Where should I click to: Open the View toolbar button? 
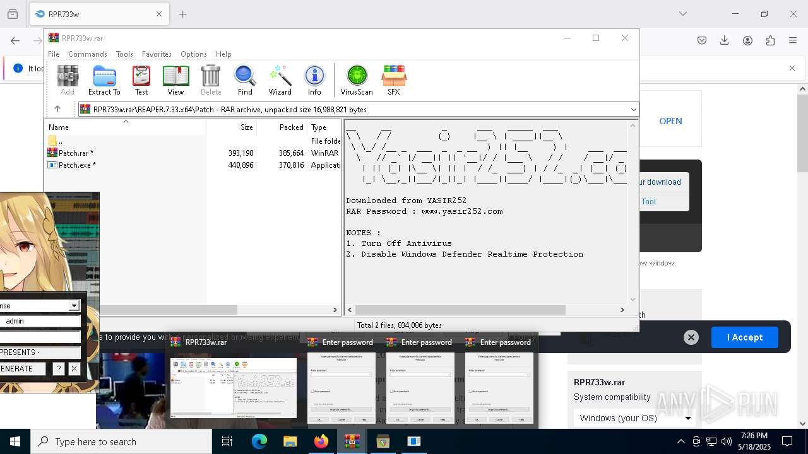click(175, 80)
